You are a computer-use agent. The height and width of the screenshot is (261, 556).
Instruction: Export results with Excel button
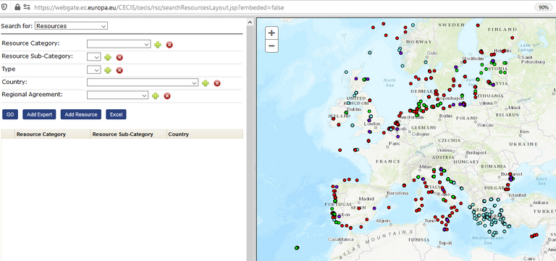(x=116, y=114)
